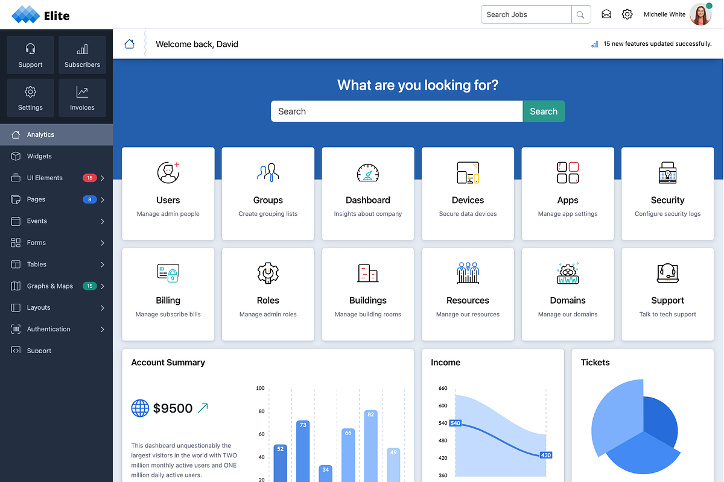Click the settings gear next to Michelle White

click(x=627, y=14)
